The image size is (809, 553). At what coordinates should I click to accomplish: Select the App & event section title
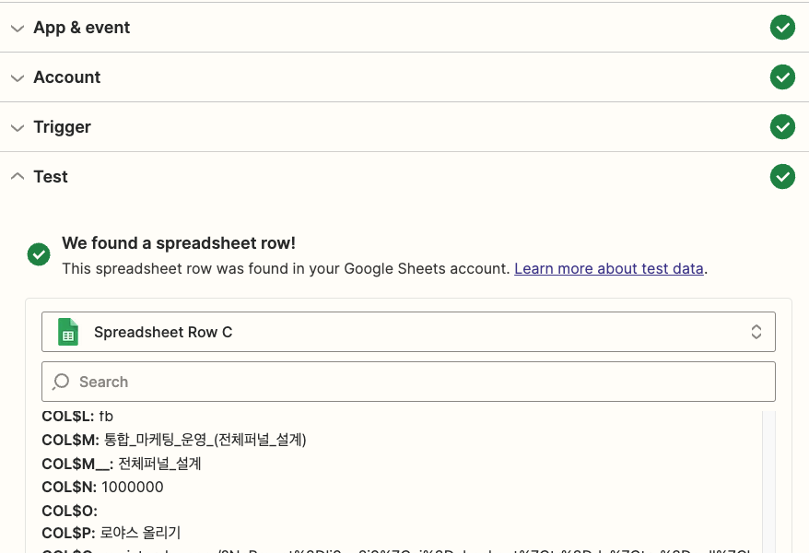pos(81,28)
